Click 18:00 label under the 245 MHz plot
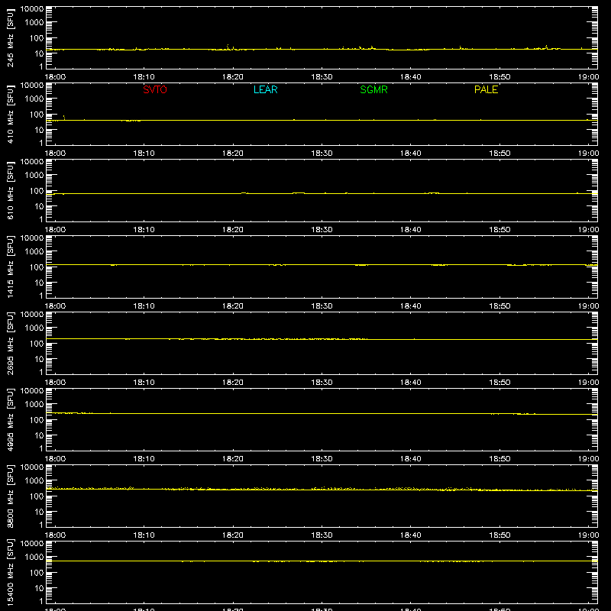 [x=55, y=77]
